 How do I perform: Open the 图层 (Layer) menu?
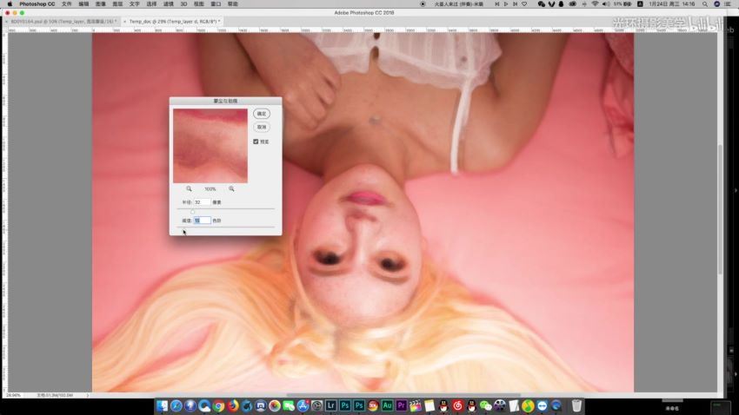tap(117, 4)
